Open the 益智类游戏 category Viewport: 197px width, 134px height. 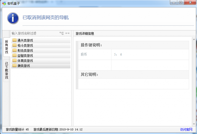coord(41,56)
